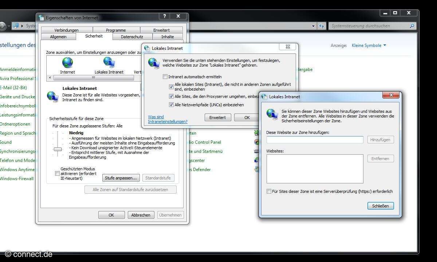This screenshot has height=262, width=437.
Task: Click the refresh icon beside the address bar
Action: 322,26
